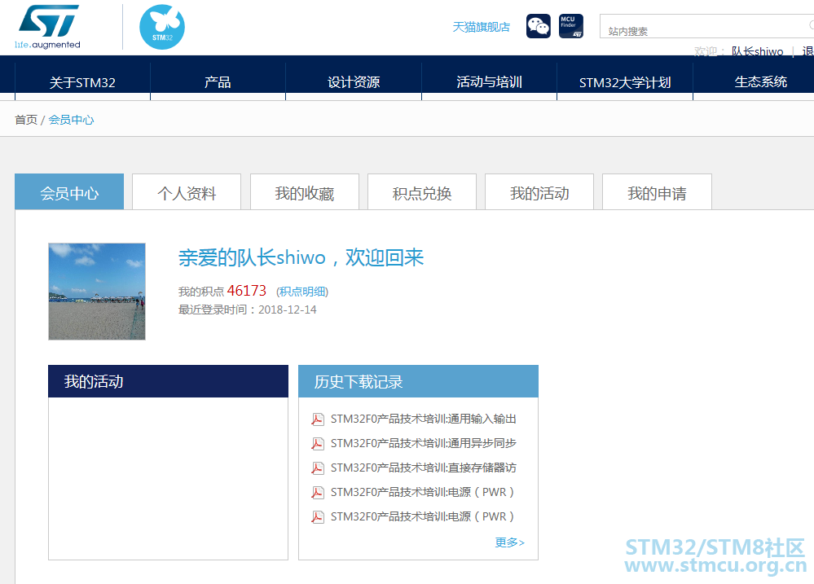Image resolution: width=814 pixels, height=584 pixels.
Task: Click the 会员中心 breadcrumb link
Action: [x=71, y=120]
